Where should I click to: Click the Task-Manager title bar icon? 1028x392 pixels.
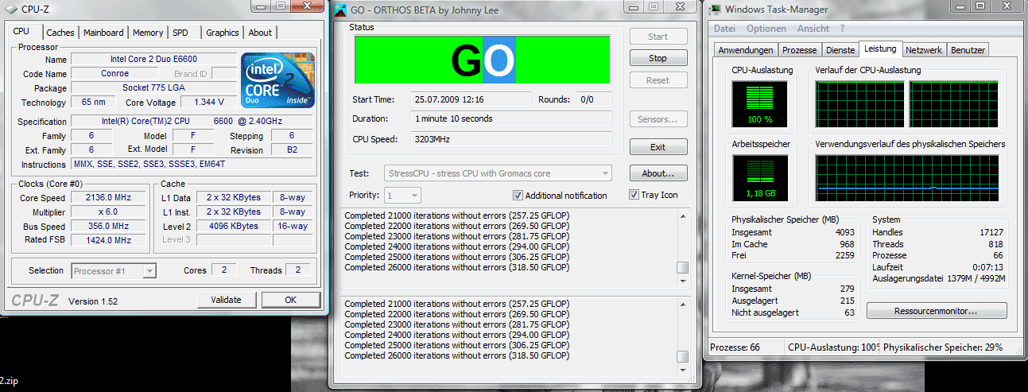715,10
